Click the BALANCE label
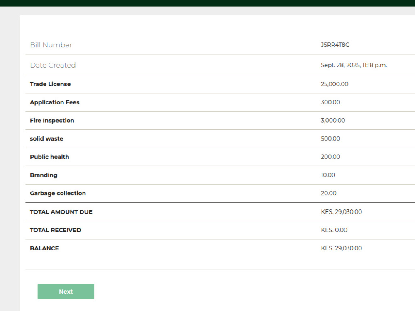 (x=44, y=248)
